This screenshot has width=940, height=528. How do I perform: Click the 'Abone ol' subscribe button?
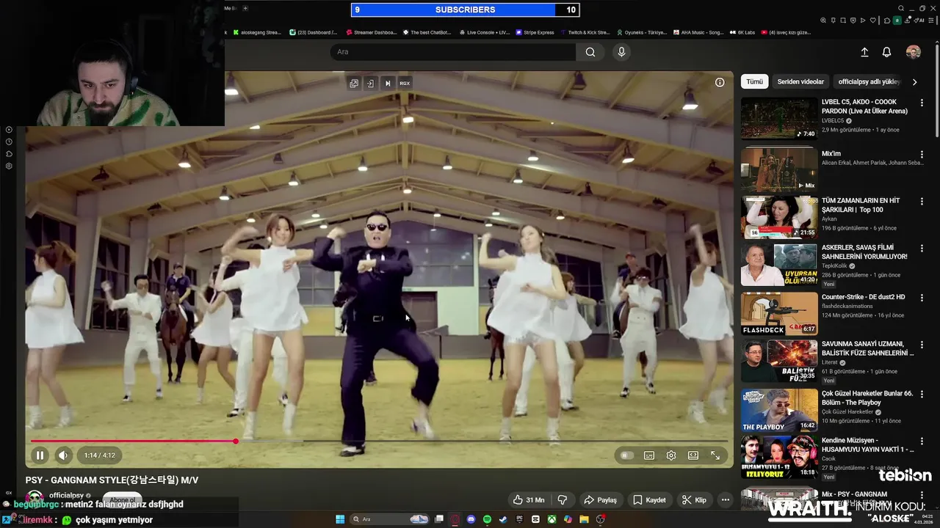(122, 500)
